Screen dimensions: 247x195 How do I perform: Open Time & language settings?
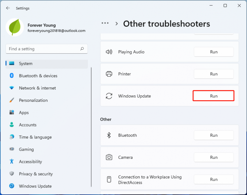tap(47, 137)
